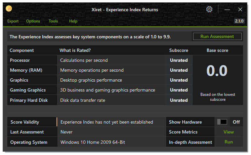The height and width of the screenshot is (155, 251).
Task: Click the 2.1.0 version badge
Action: [x=239, y=21]
